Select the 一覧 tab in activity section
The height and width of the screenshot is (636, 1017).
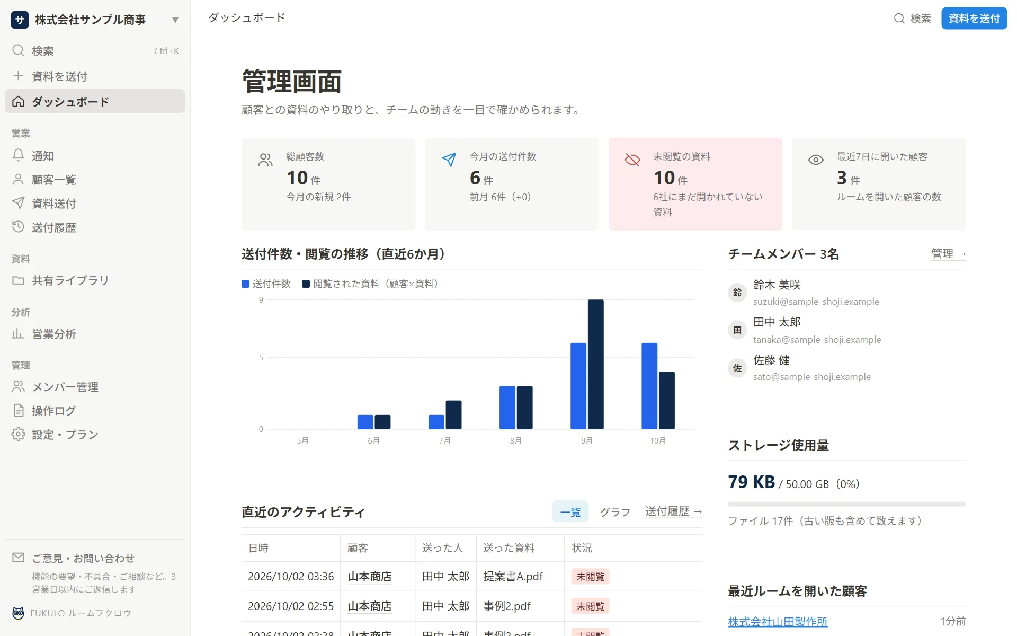coord(570,511)
